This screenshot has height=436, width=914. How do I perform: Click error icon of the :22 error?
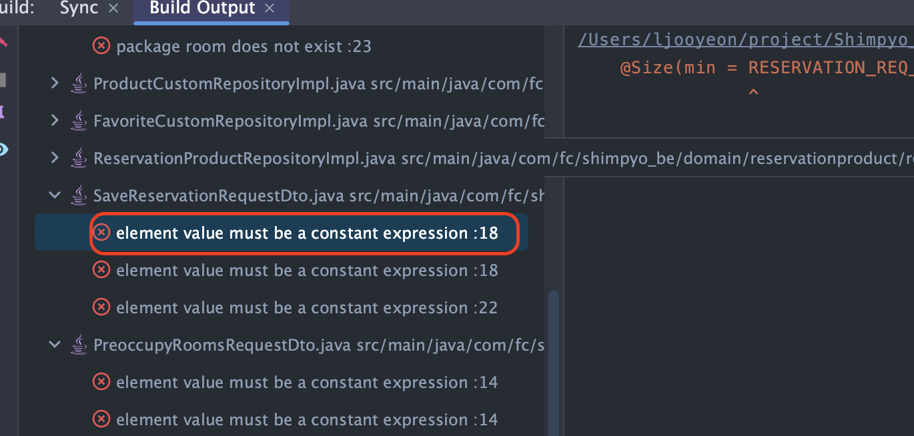(x=101, y=307)
